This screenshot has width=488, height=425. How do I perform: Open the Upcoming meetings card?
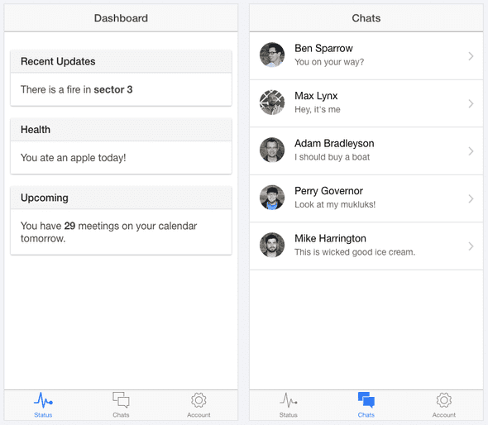(121, 221)
